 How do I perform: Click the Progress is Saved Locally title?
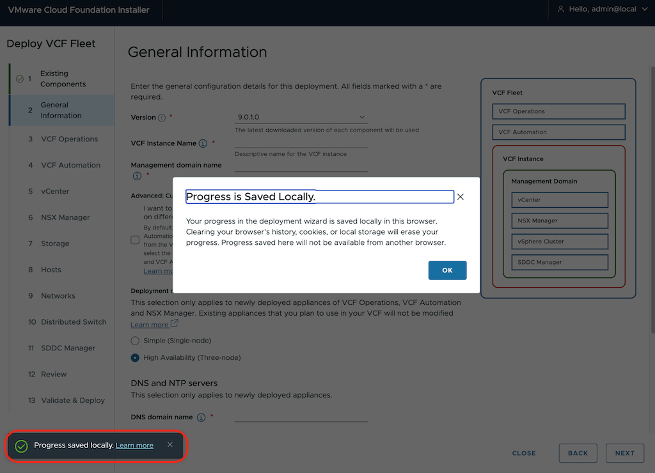251,197
